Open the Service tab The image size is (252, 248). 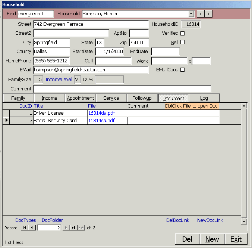(x=111, y=98)
